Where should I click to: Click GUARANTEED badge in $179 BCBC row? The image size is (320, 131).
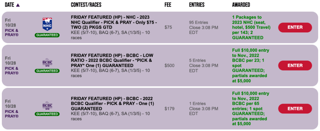(47, 114)
